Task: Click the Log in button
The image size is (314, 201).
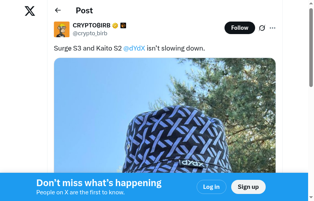Action: tap(211, 187)
